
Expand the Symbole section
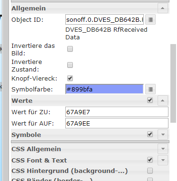point(163,135)
